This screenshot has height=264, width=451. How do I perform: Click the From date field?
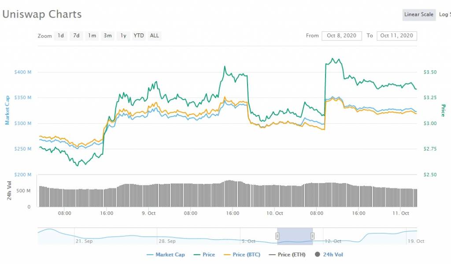(342, 36)
